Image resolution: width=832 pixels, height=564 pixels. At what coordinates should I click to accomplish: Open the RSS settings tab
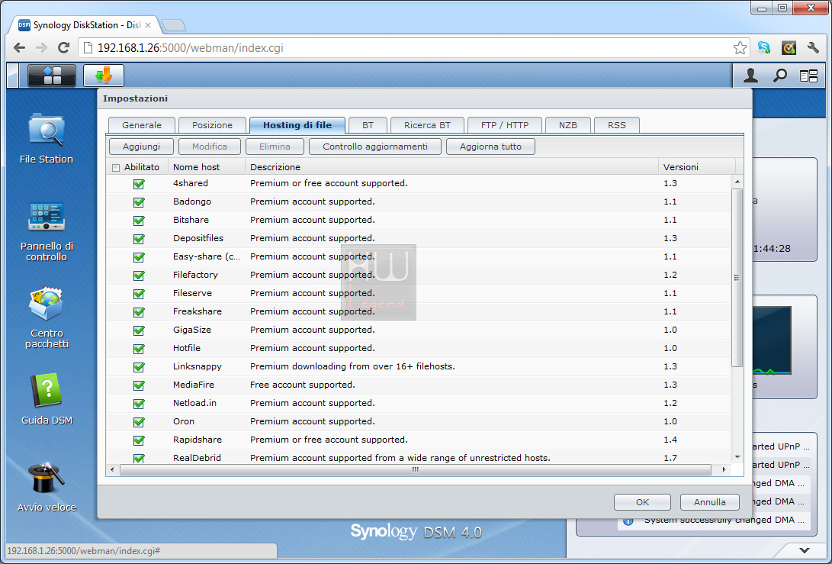pyautogui.click(x=617, y=125)
